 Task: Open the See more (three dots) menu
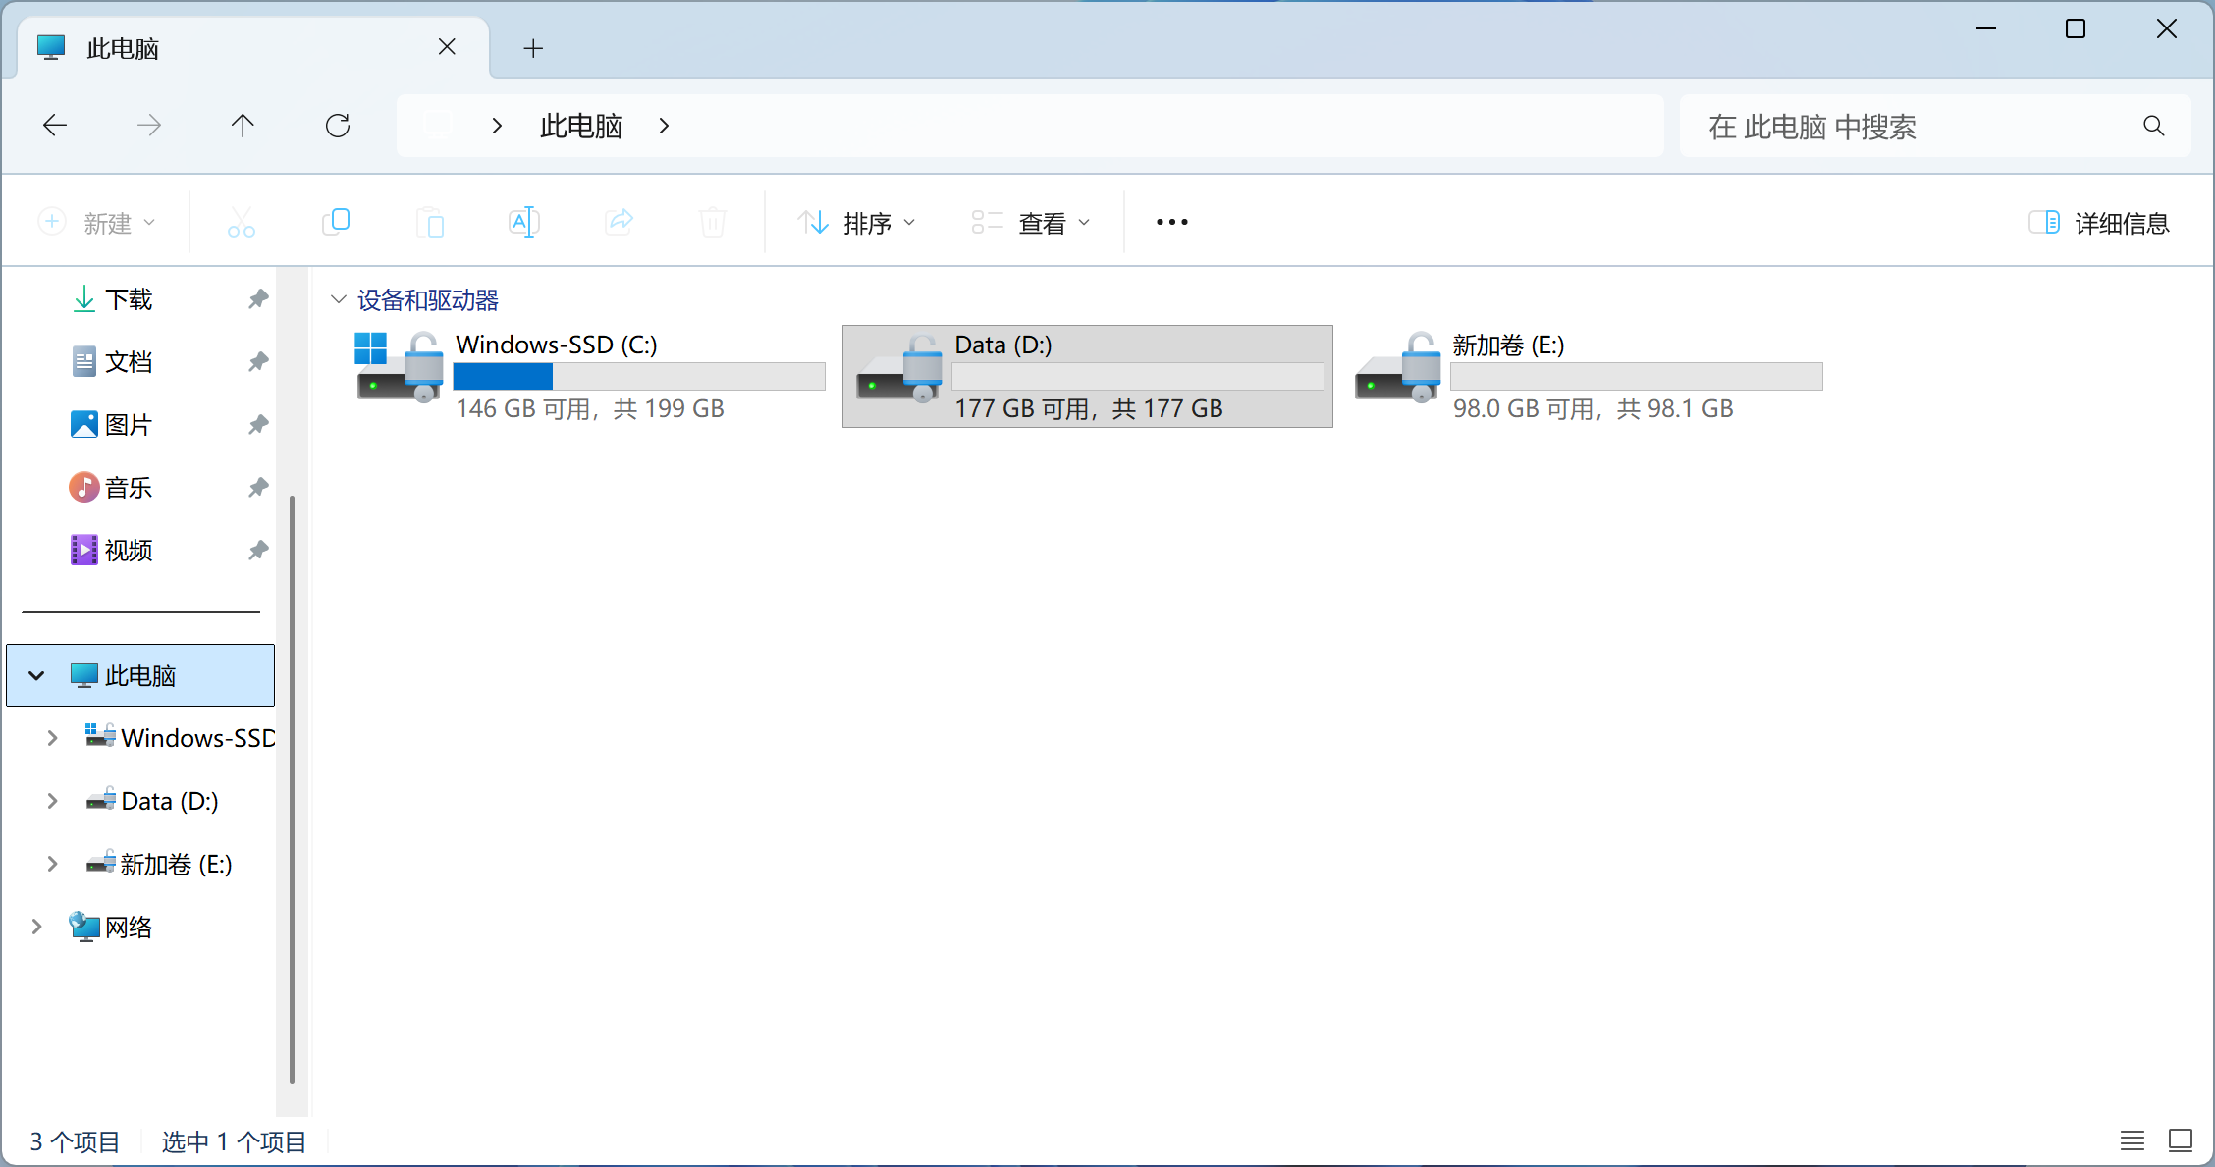[1171, 223]
